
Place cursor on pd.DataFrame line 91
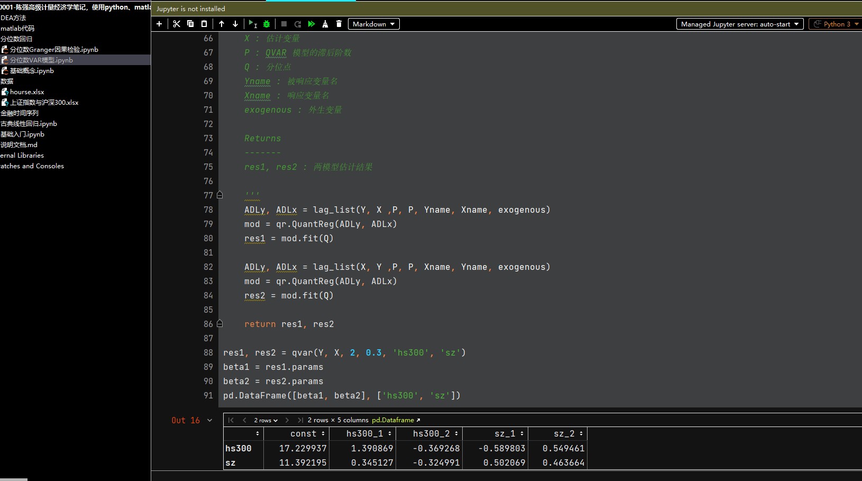[342, 395]
